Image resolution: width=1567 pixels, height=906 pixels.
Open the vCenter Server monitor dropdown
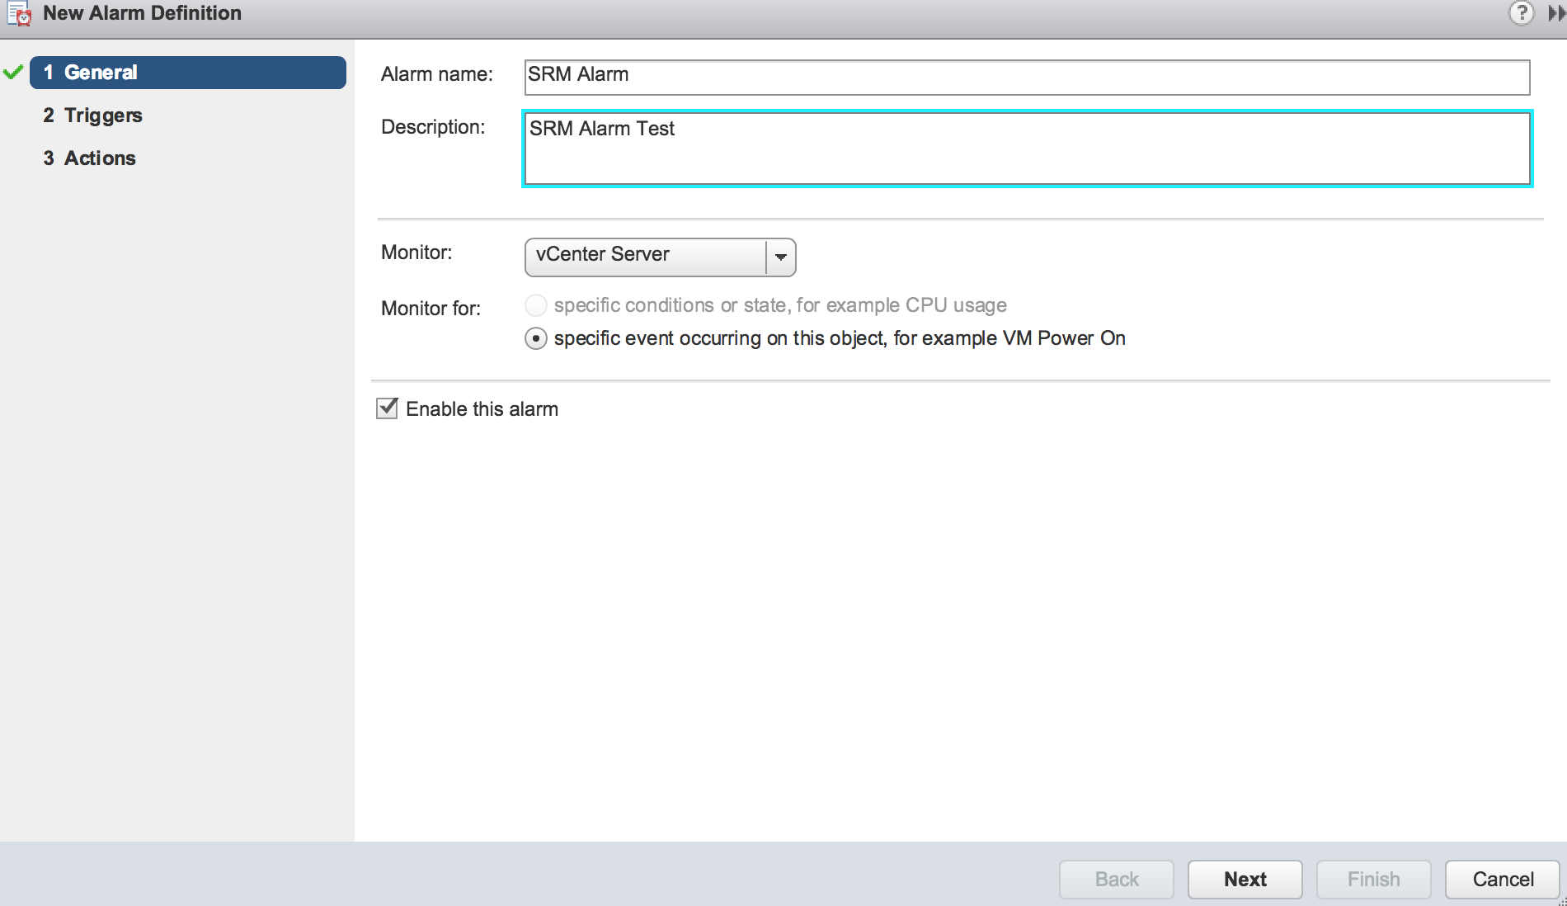pos(645,257)
